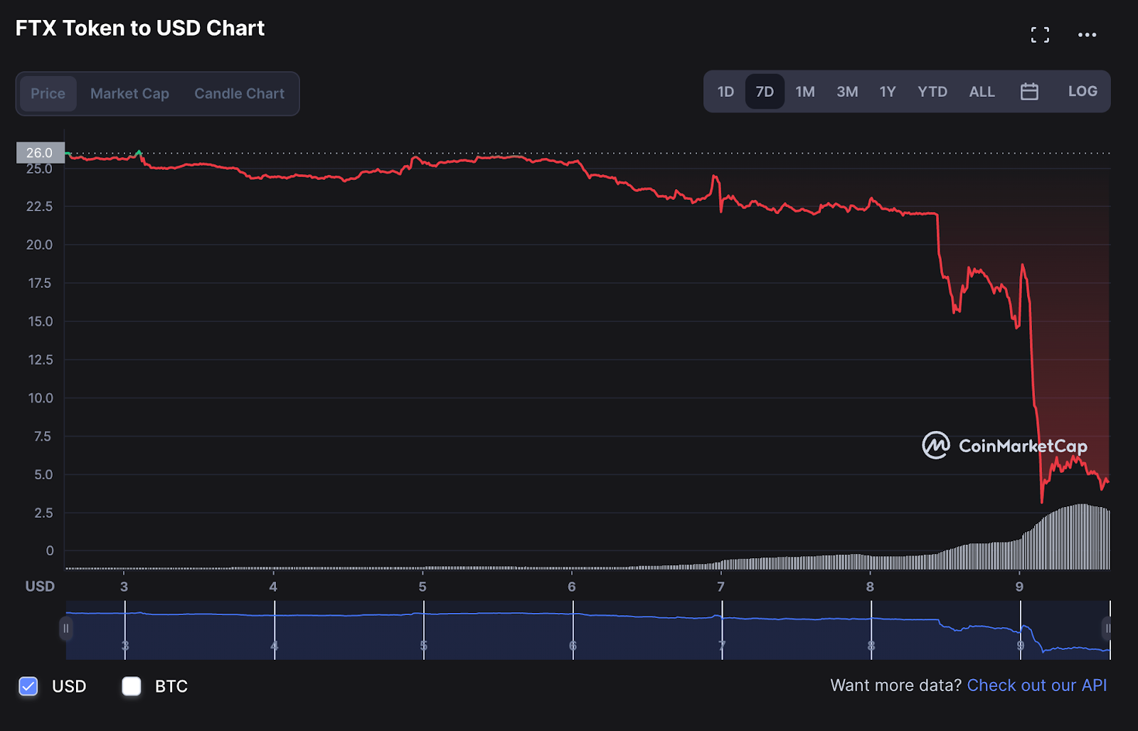The image size is (1138, 731).
Task: Select the 1D time range
Action: click(725, 91)
